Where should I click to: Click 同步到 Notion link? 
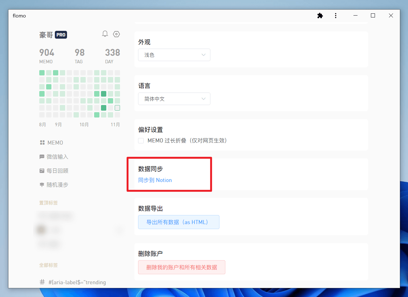tap(155, 180)
